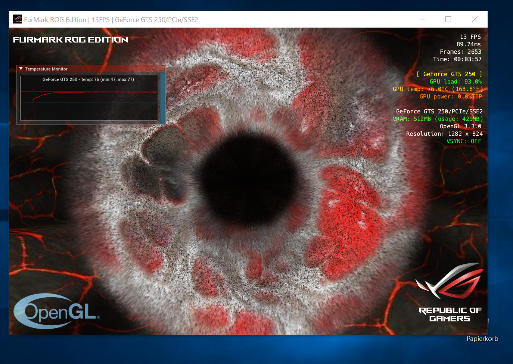This screenshot has height=364, width=513.
Task: Collapse the Temperature Monitor panel triangle
Action: point(21,69)
